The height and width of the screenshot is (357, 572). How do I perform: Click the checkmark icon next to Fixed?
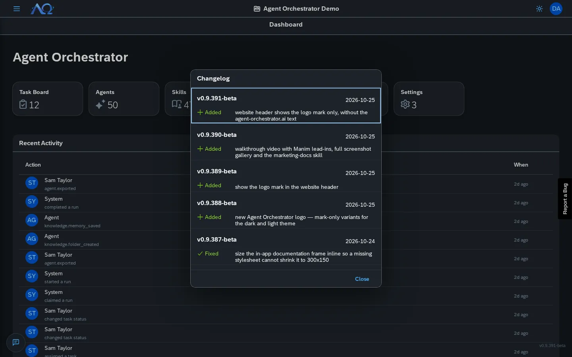click(200, 253)
